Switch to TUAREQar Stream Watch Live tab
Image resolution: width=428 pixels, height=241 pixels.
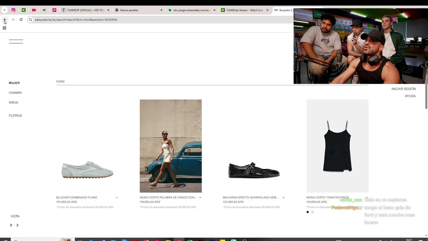[244, 10]
